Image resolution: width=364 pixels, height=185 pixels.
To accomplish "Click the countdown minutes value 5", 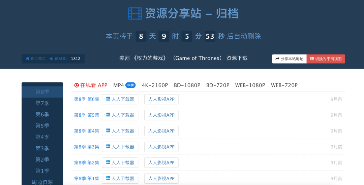I will (x=187, y=36).
